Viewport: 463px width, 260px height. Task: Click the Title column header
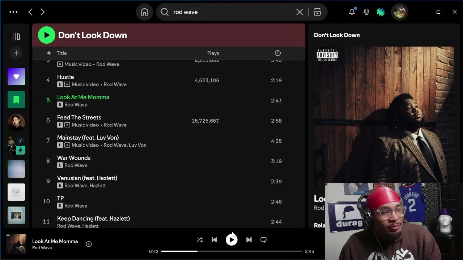pyautogui.click(x=62, y=53)
